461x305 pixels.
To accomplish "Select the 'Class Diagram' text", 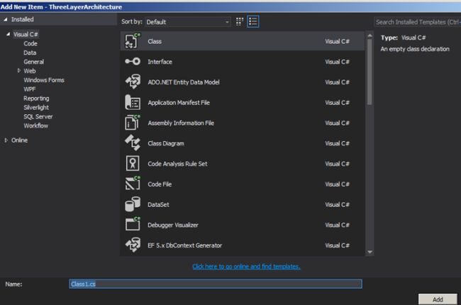I will click(x=166, y=143).
